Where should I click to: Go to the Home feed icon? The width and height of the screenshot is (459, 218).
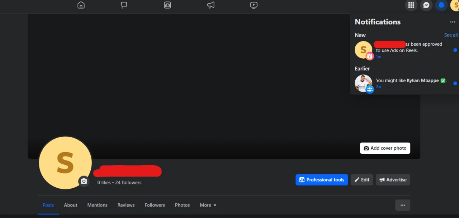click(81, 5)
